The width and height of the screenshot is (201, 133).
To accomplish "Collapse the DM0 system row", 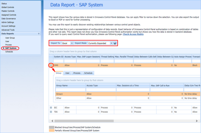I will click(51, 65).
